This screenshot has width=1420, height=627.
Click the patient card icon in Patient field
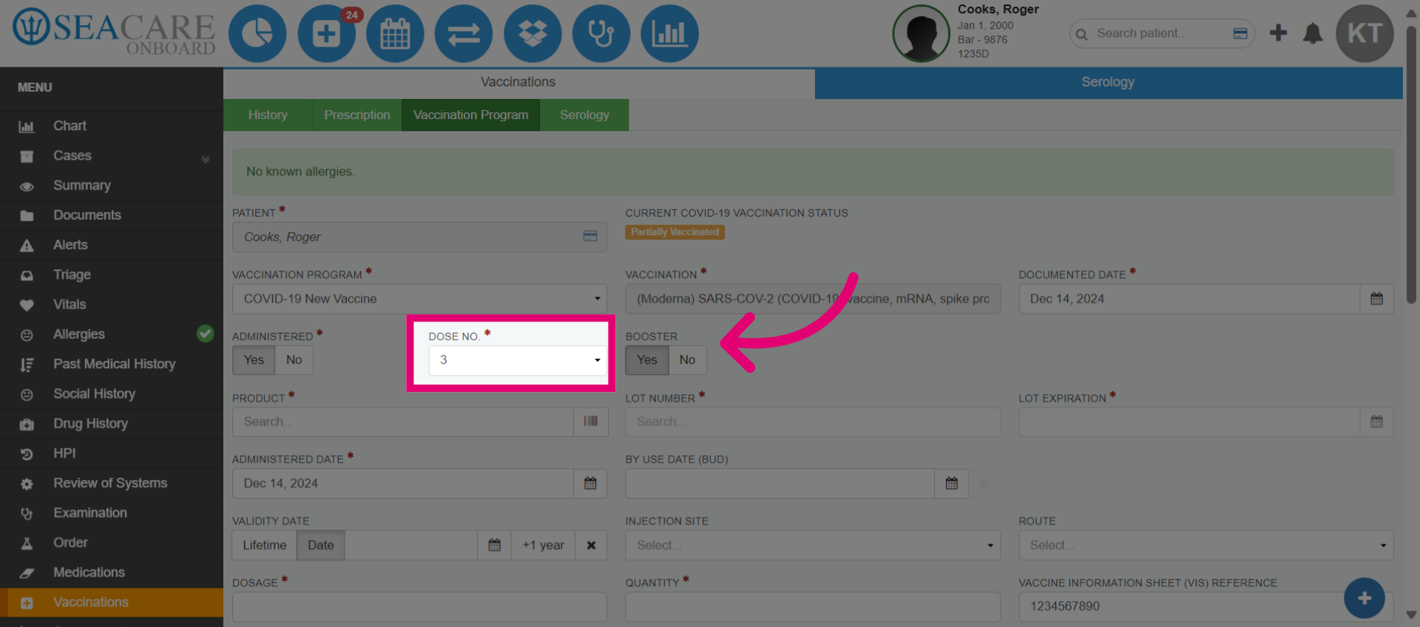[590, 237]
